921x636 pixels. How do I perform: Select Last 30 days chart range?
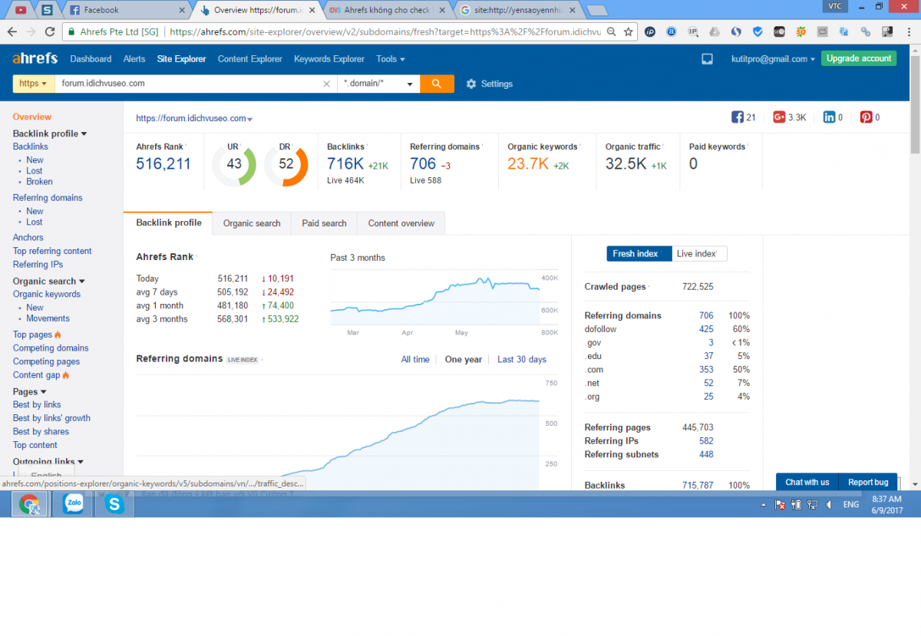522,359
